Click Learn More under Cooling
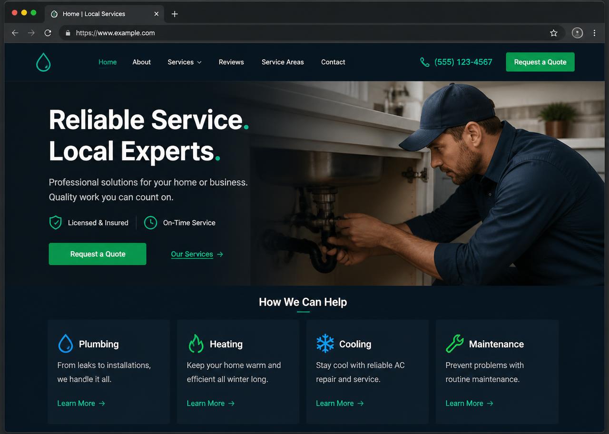Screen dimensions: 609x434 [x=340, y=404]
